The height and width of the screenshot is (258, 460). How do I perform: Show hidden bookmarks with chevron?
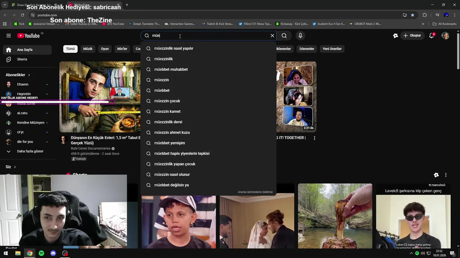(423, 24)
